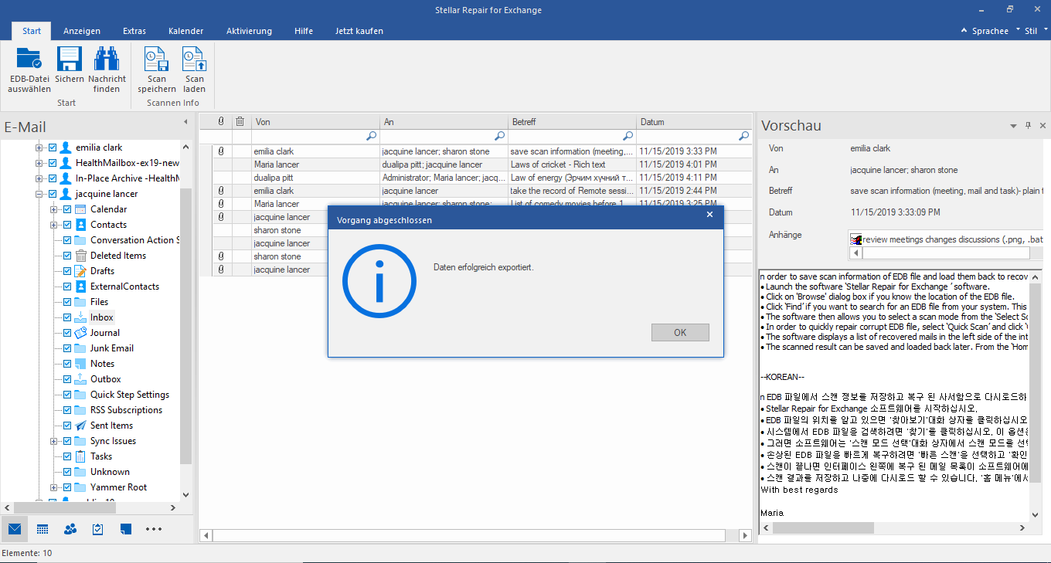Click the Scan laden icon
The width and height of the screenshot is (1051, 563).
[194, 60]
